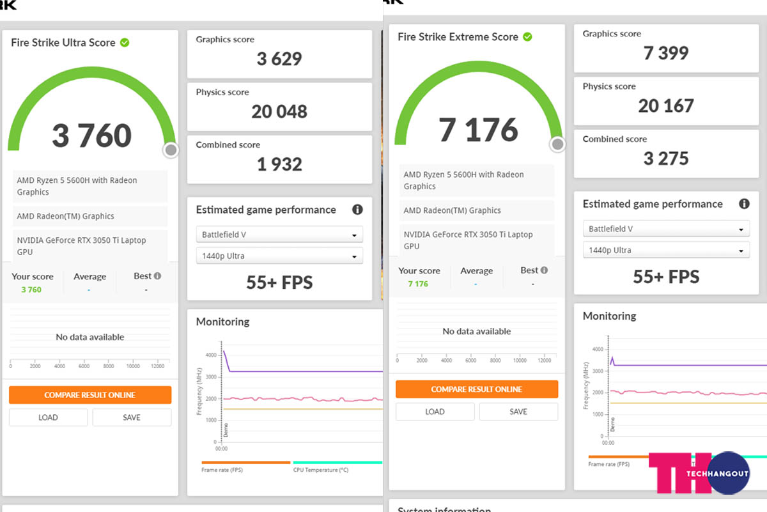Click No data available text in Ultra panel
767x512 pixels.
(x=90, y=337)
